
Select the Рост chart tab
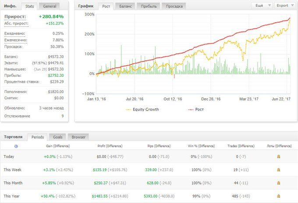click(x=106, y=6)
